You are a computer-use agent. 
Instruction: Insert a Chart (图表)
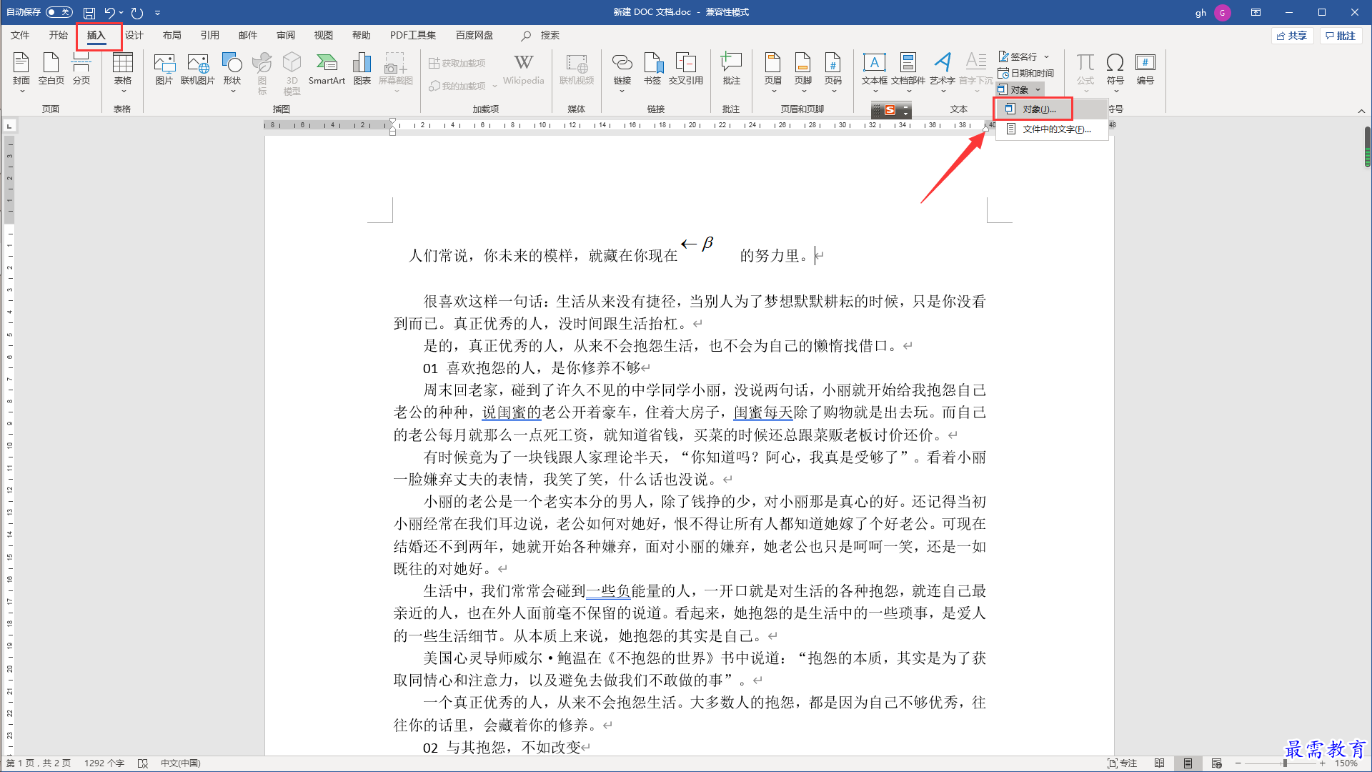pos(362,70)
